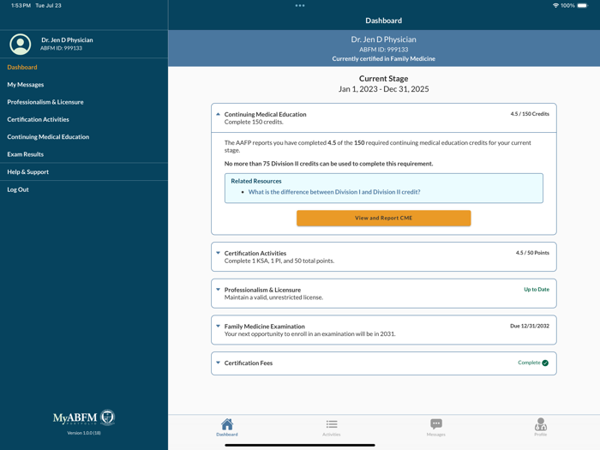Tap the Version 1.0.0 (18) label
Screen dimensions: 600x450
(x=84, y=433)
